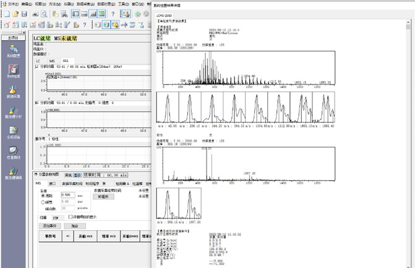This screenshot has height=268, width=415.
Task: Click the MS program button
Action: coord(103,197)
